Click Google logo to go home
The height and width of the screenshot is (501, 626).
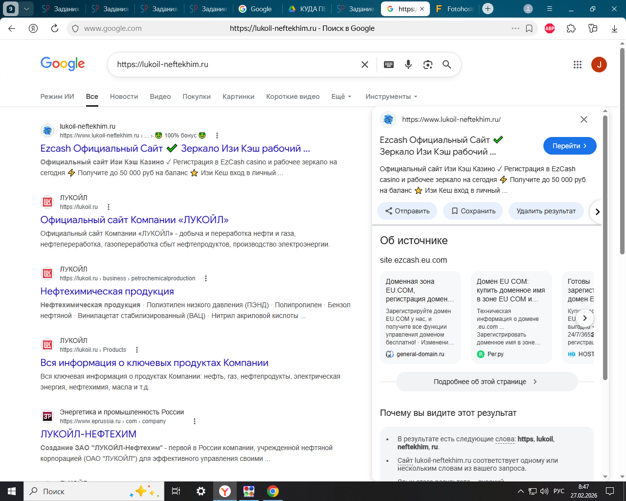(x=63, y=64)
